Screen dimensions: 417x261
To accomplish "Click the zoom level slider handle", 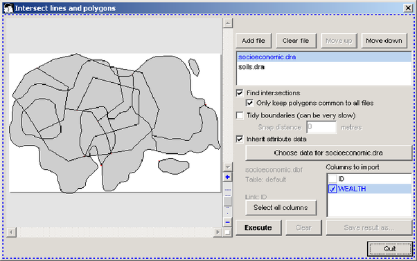I will pos(228,202).
